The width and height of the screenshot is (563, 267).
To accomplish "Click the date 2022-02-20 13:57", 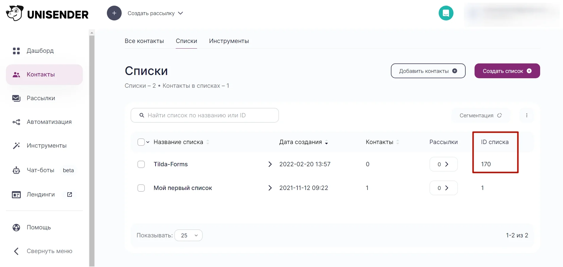I will 305,164.
